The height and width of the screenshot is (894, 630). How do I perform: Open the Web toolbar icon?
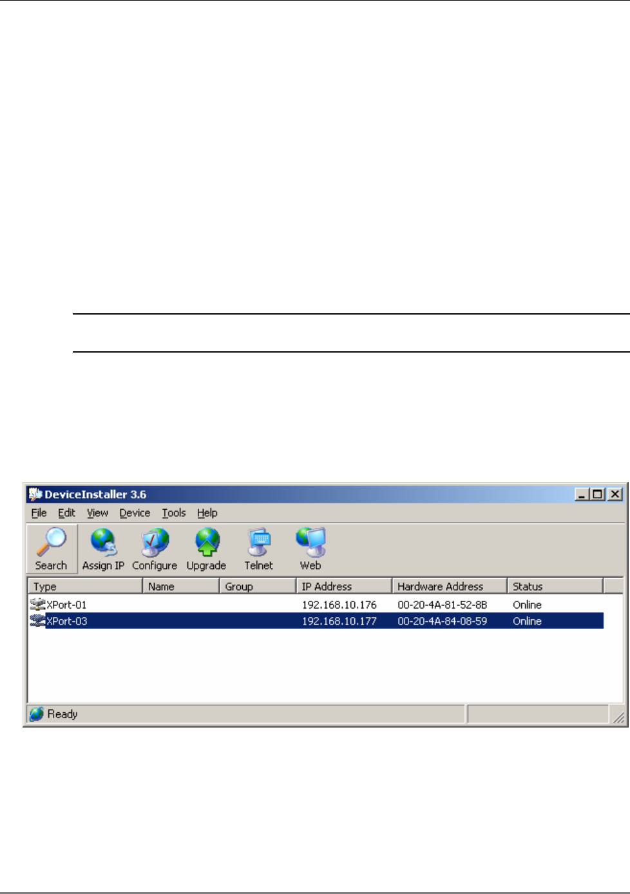310,549
